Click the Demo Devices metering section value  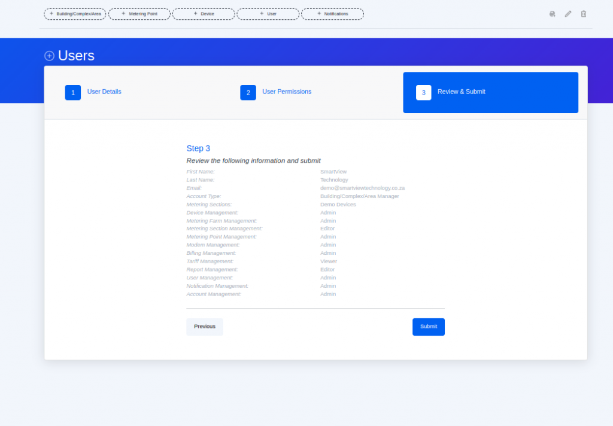[x=338, y=205]
